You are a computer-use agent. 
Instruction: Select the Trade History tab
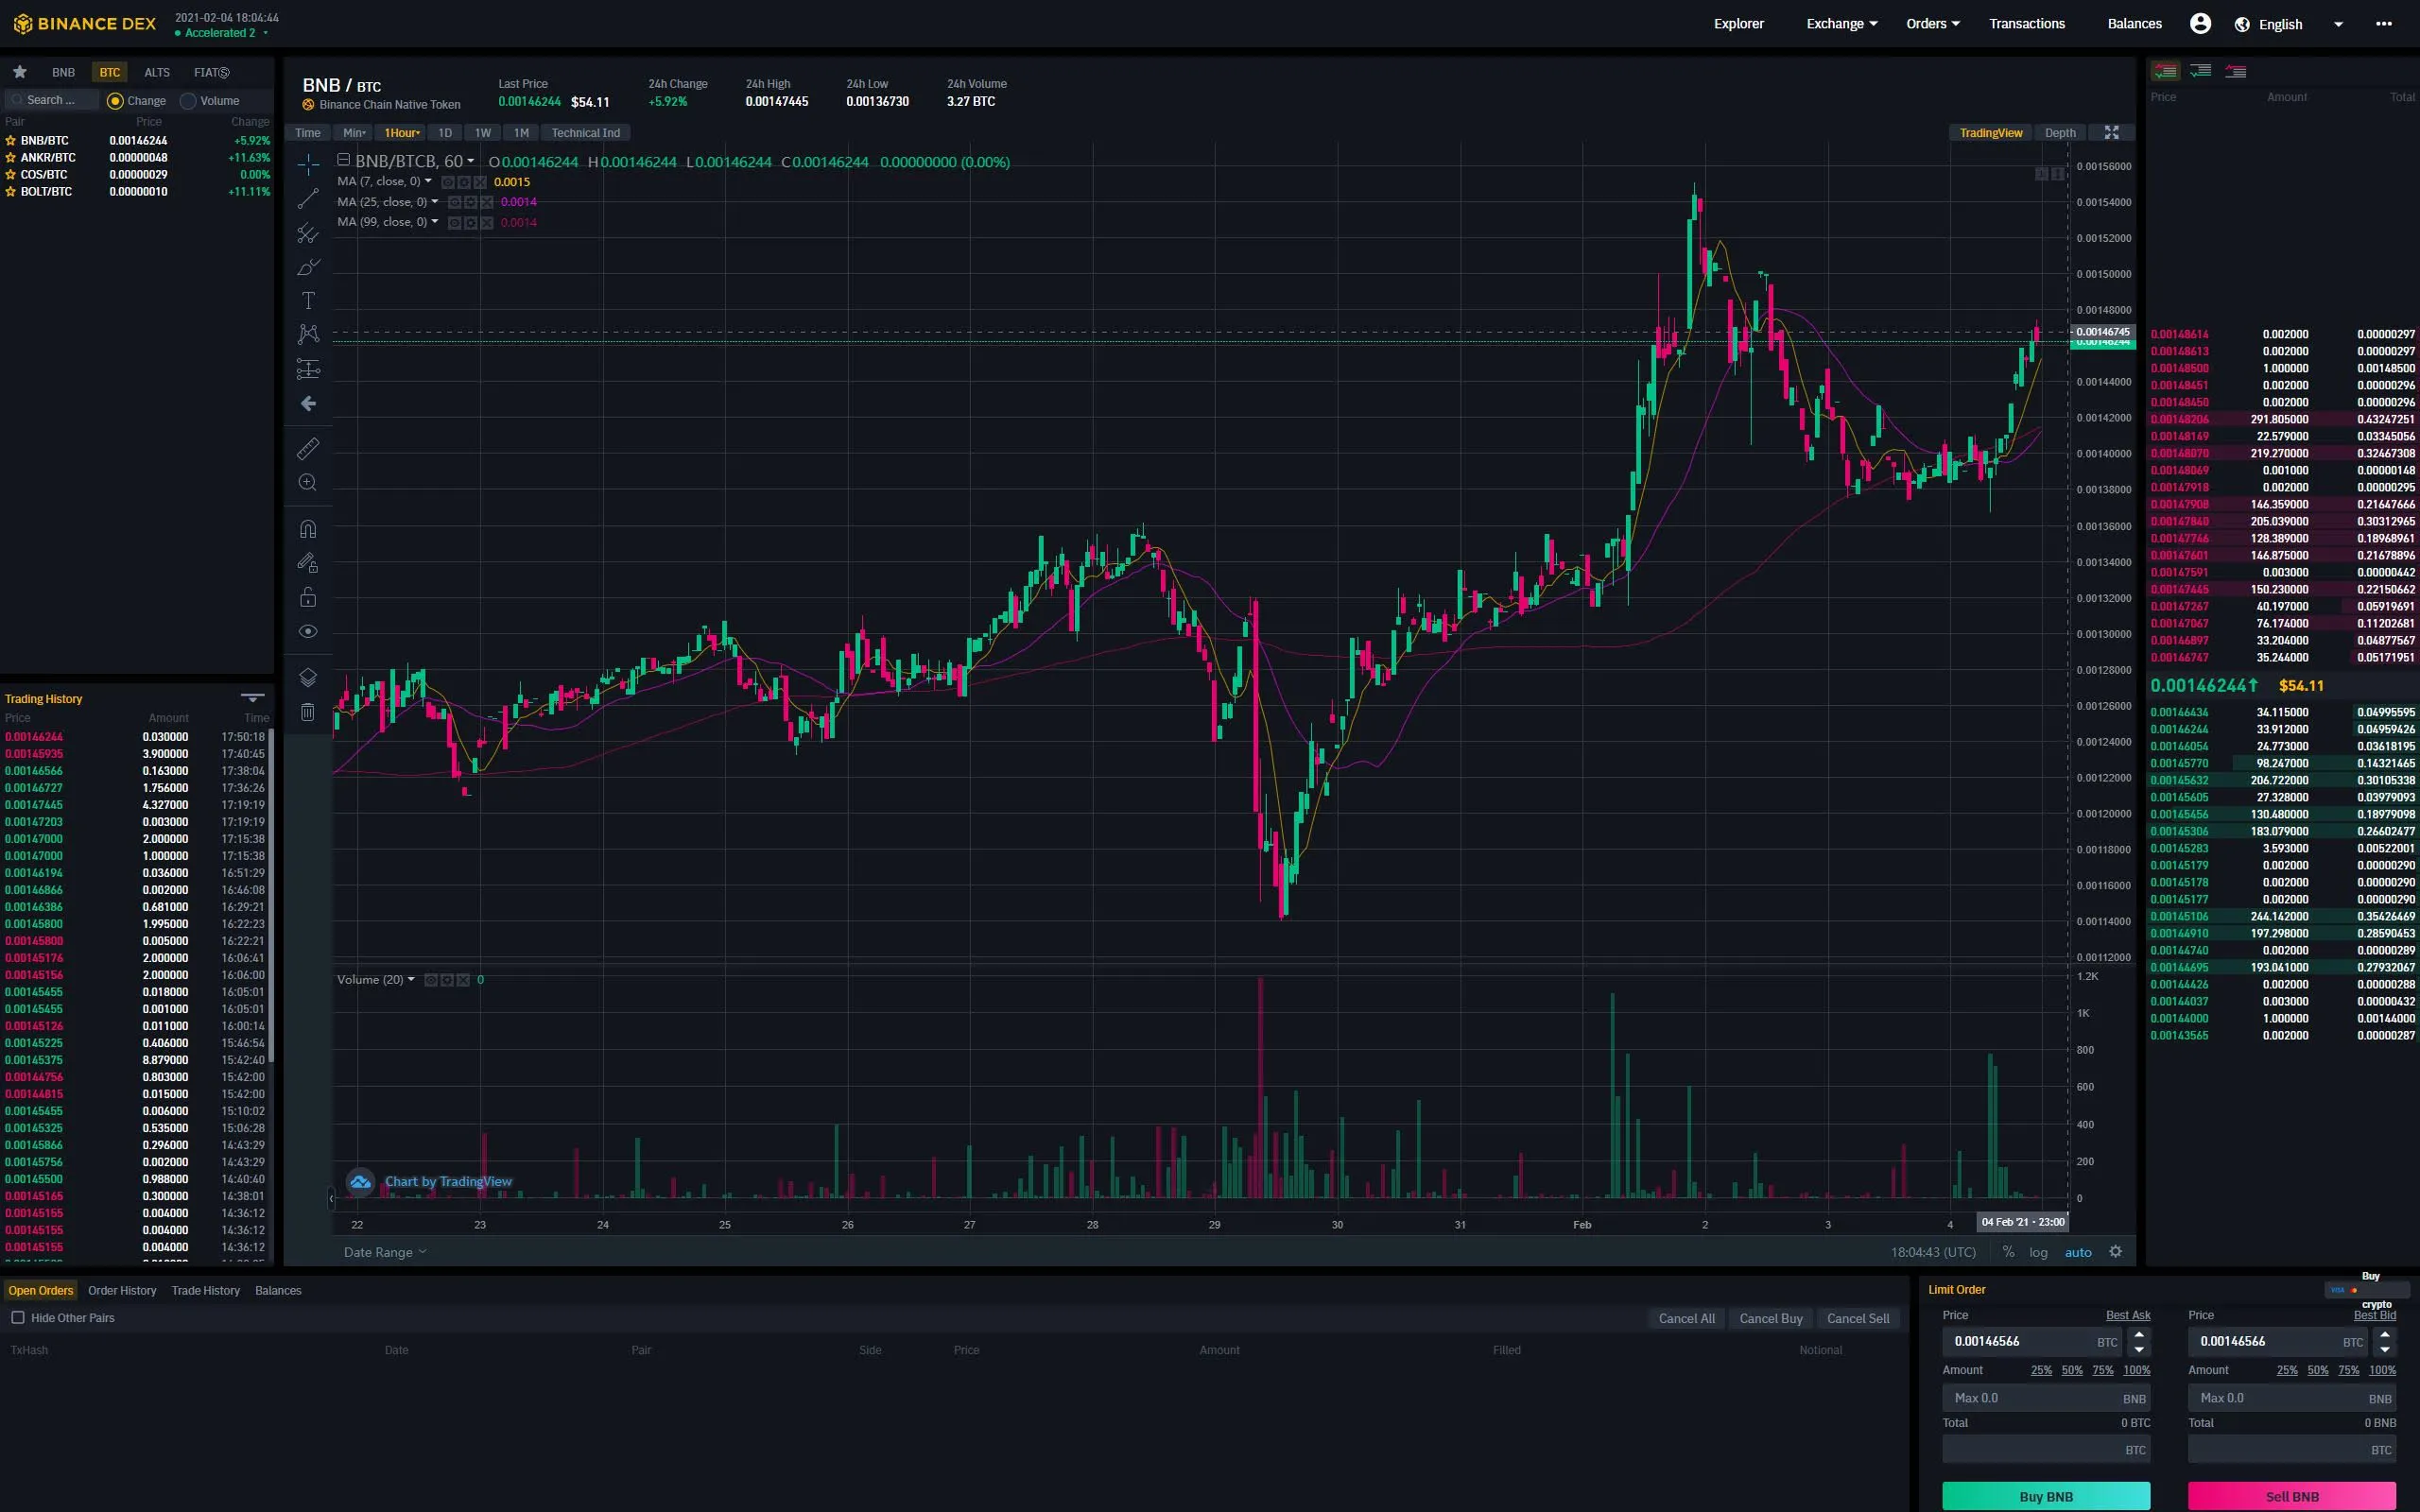pyautogui.click(x=204, y=1289)
